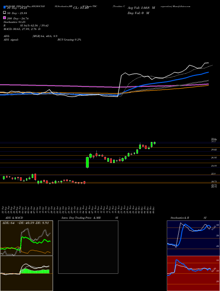Click the 26.93 price axis label
Screen dimensions: 220x291
click(214, 157)
